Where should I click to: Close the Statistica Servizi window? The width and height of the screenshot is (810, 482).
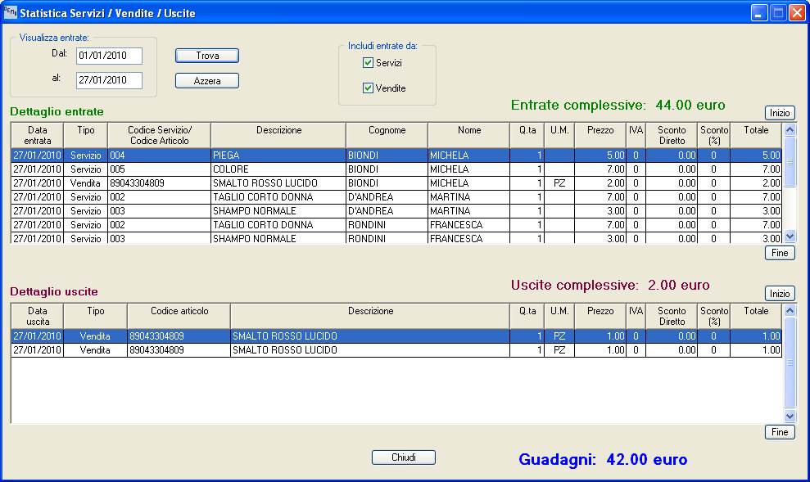797,12
